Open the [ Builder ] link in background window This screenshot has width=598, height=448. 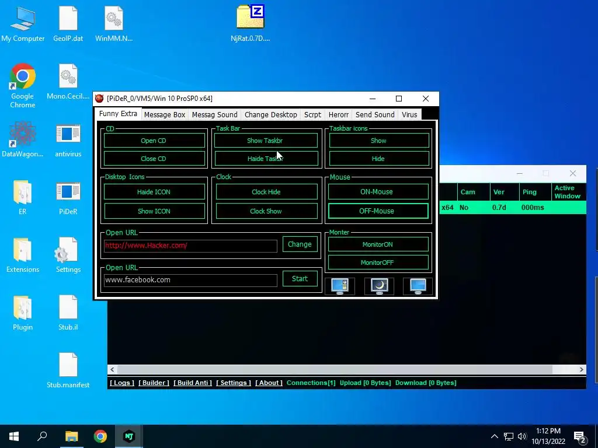click(x=154, y=383)
